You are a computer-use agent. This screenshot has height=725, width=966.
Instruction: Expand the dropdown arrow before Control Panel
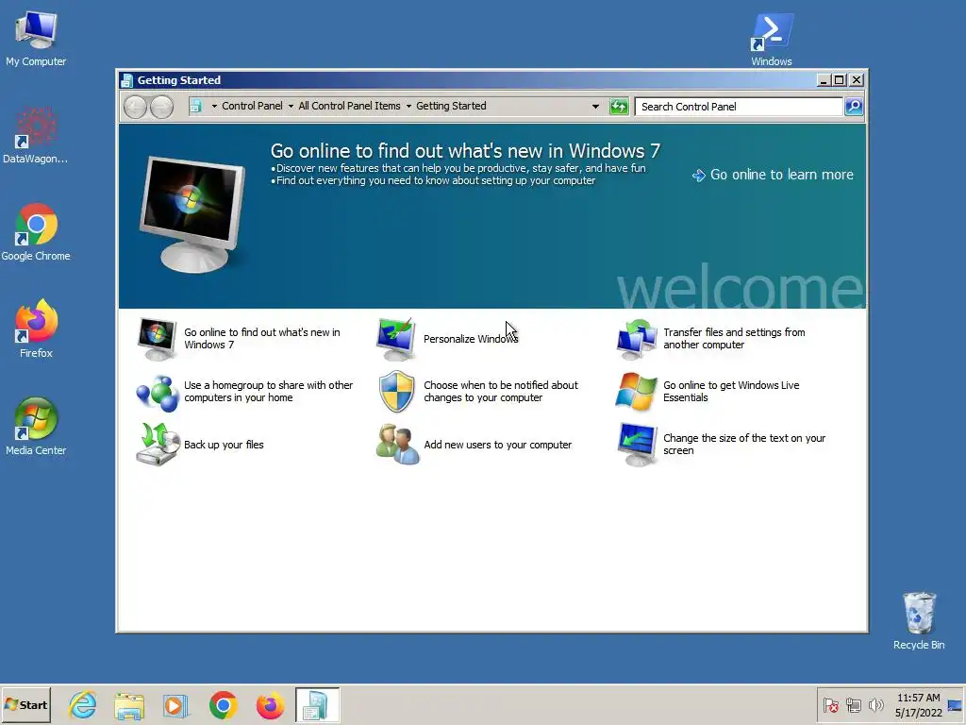click(x=214, y=107)
